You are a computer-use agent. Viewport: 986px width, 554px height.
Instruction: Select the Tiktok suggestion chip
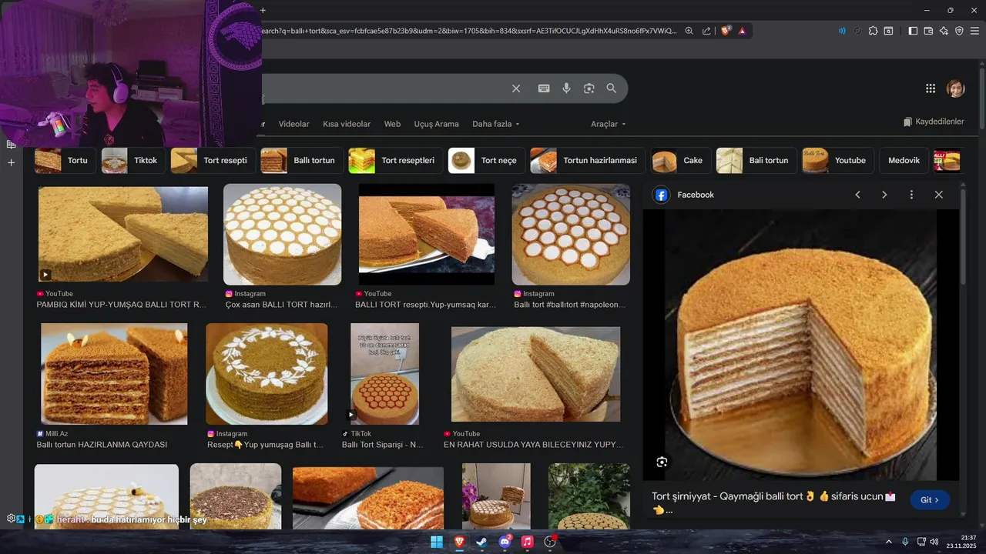pyautogui.click(x=132, y=160)
